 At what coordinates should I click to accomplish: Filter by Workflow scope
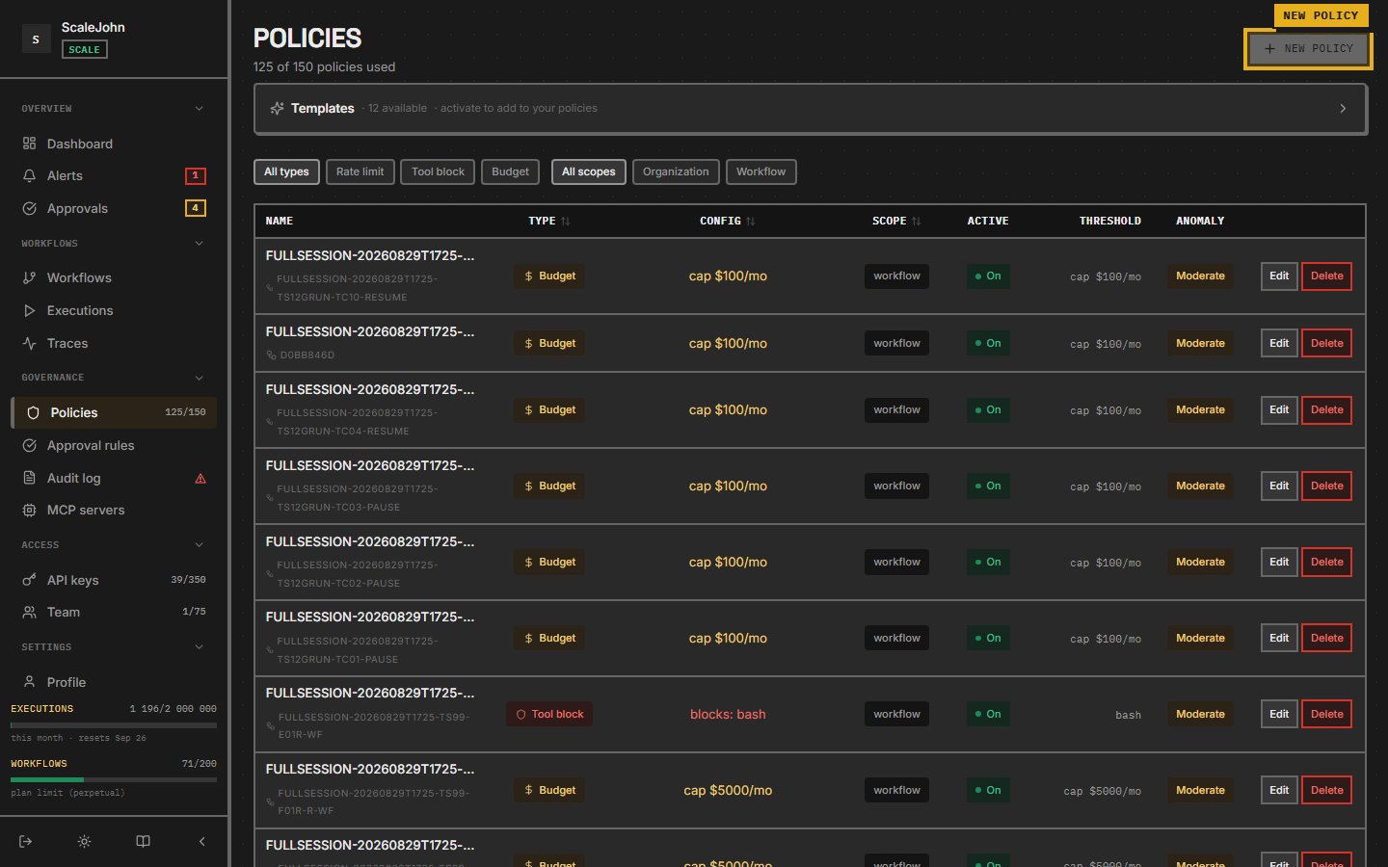[x=761, y=171]
